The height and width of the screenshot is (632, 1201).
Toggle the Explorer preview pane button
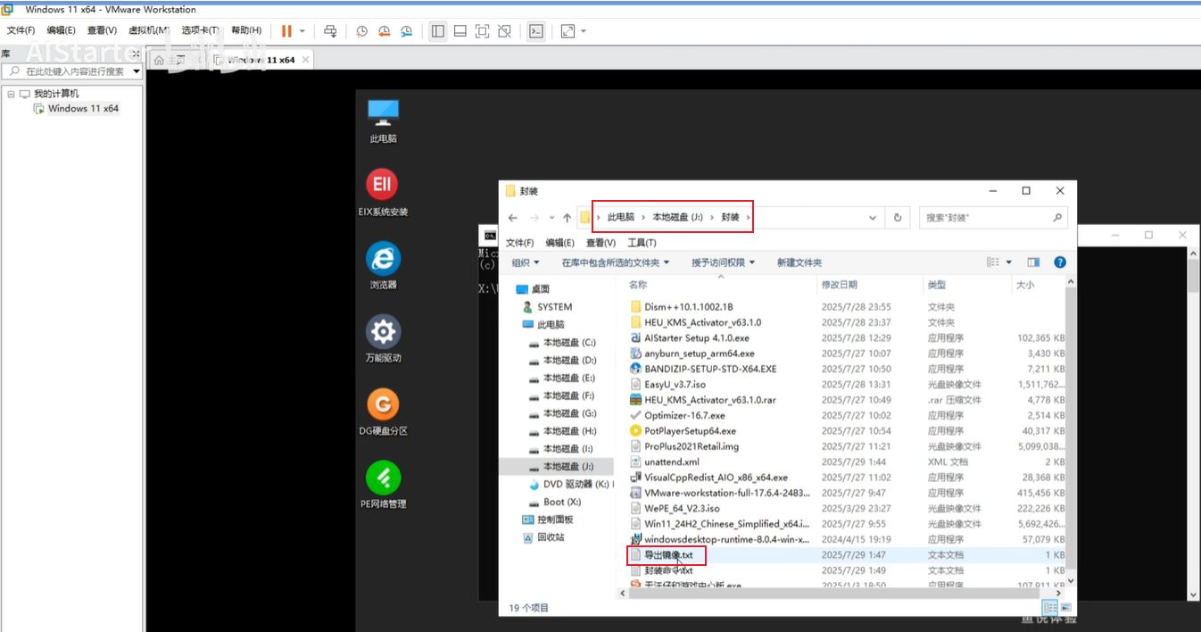tap(1033, 262)
